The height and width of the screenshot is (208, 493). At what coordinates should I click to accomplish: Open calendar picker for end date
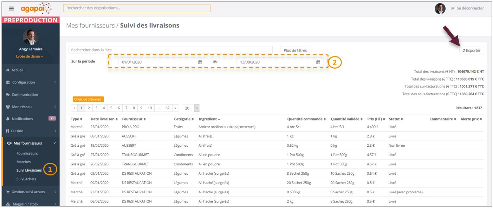coord(318,62)
